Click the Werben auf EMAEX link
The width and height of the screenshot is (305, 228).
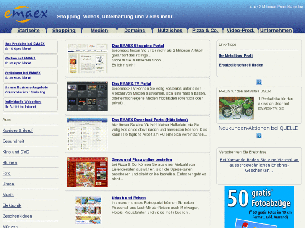coord(20,59)
